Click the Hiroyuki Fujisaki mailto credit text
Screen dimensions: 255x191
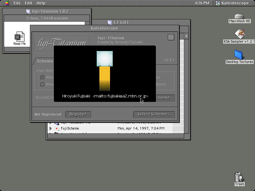pos(105,96)
